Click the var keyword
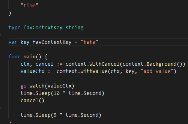Viewport: 188px width, 124px height. pos(13,42)
